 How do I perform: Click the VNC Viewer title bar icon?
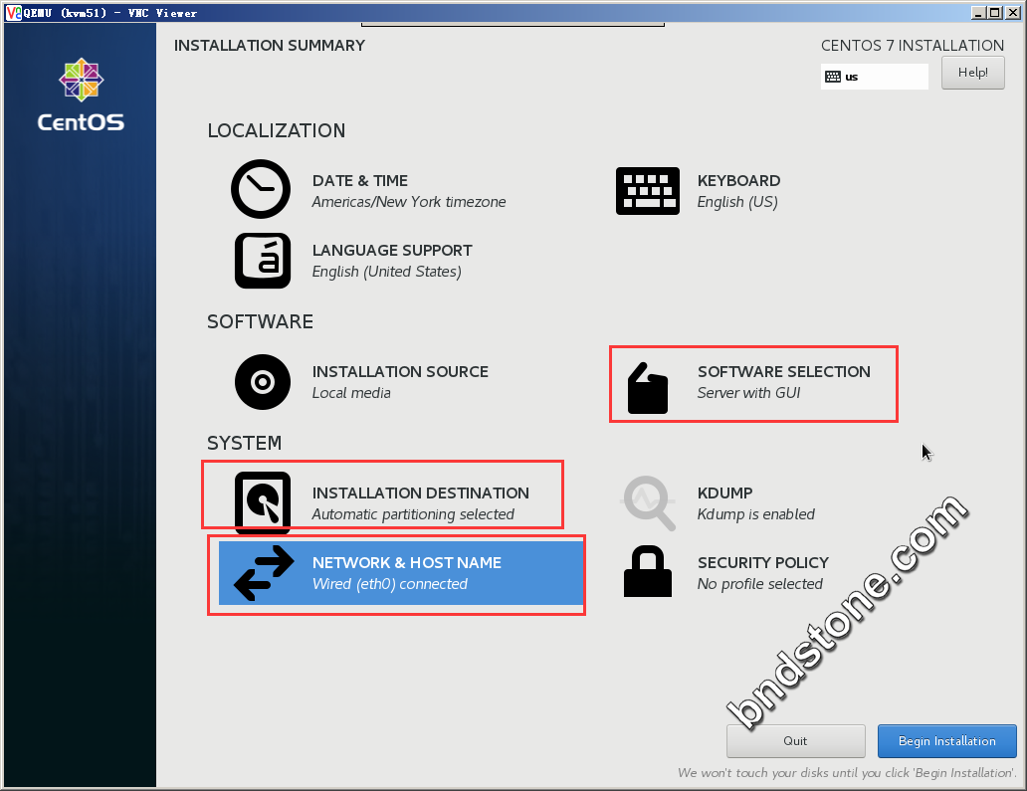tap(13, 13)
